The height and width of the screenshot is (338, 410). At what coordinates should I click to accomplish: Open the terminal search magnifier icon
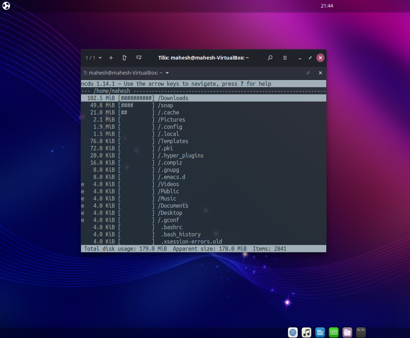point(270,58)
